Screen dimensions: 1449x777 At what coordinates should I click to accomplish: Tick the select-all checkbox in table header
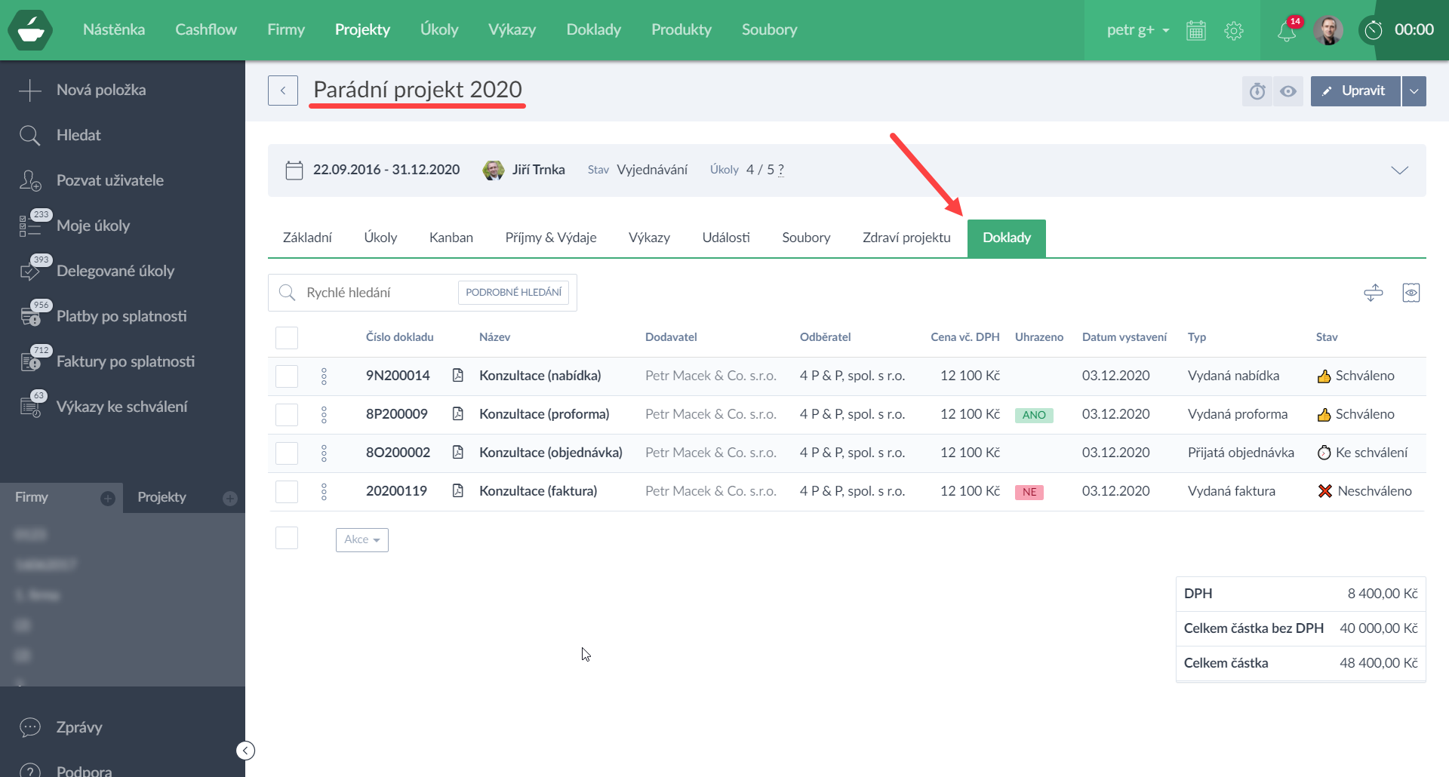[x=287, y=337]
